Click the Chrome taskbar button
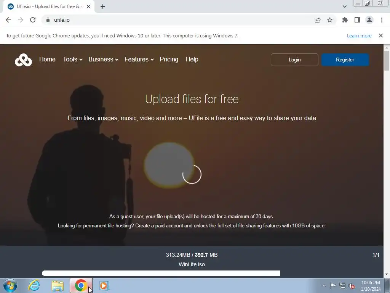This screenshot has width=390, height=293. 81,285
